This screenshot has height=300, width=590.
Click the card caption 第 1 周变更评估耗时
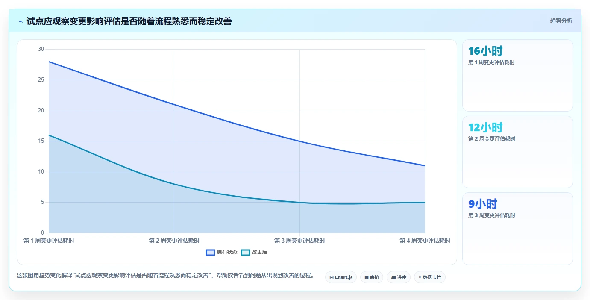tap(491, 62)
